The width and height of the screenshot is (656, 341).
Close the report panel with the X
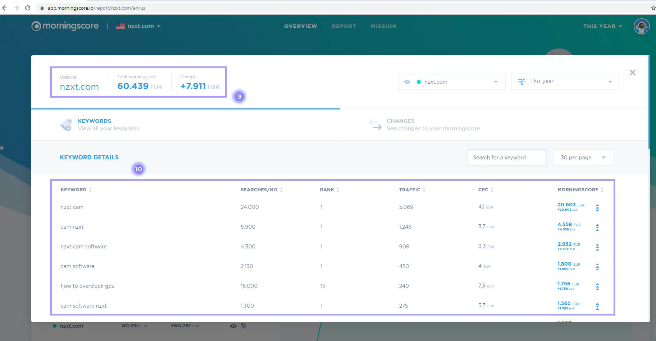tap(633, 73)
